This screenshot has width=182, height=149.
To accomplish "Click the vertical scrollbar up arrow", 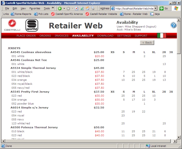I will tap(179, 20).
